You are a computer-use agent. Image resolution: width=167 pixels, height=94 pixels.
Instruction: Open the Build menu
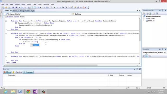coord(23,4)
